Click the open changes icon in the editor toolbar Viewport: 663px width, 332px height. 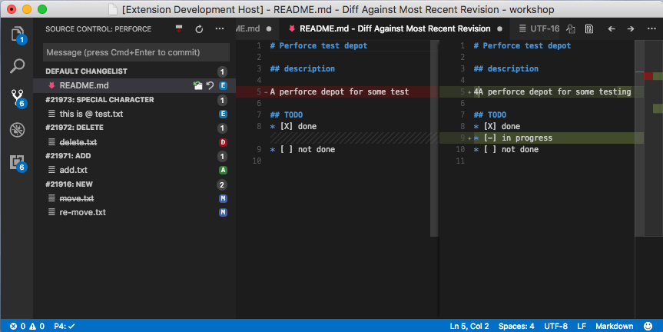point(571,28)
